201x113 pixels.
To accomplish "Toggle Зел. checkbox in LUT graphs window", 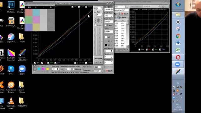I will pyautogui.click(x=153, y=50).
